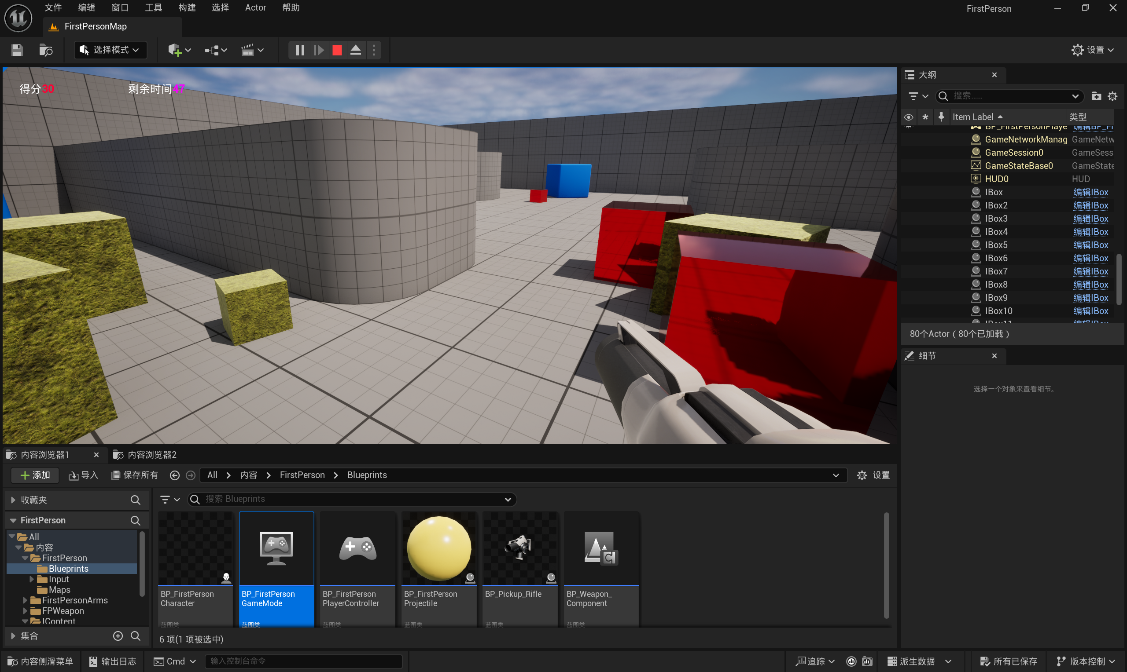Open outliner settings gear
This screenshot has width=1127, height=672.
pyautogui.click(x=1112, y=96)
